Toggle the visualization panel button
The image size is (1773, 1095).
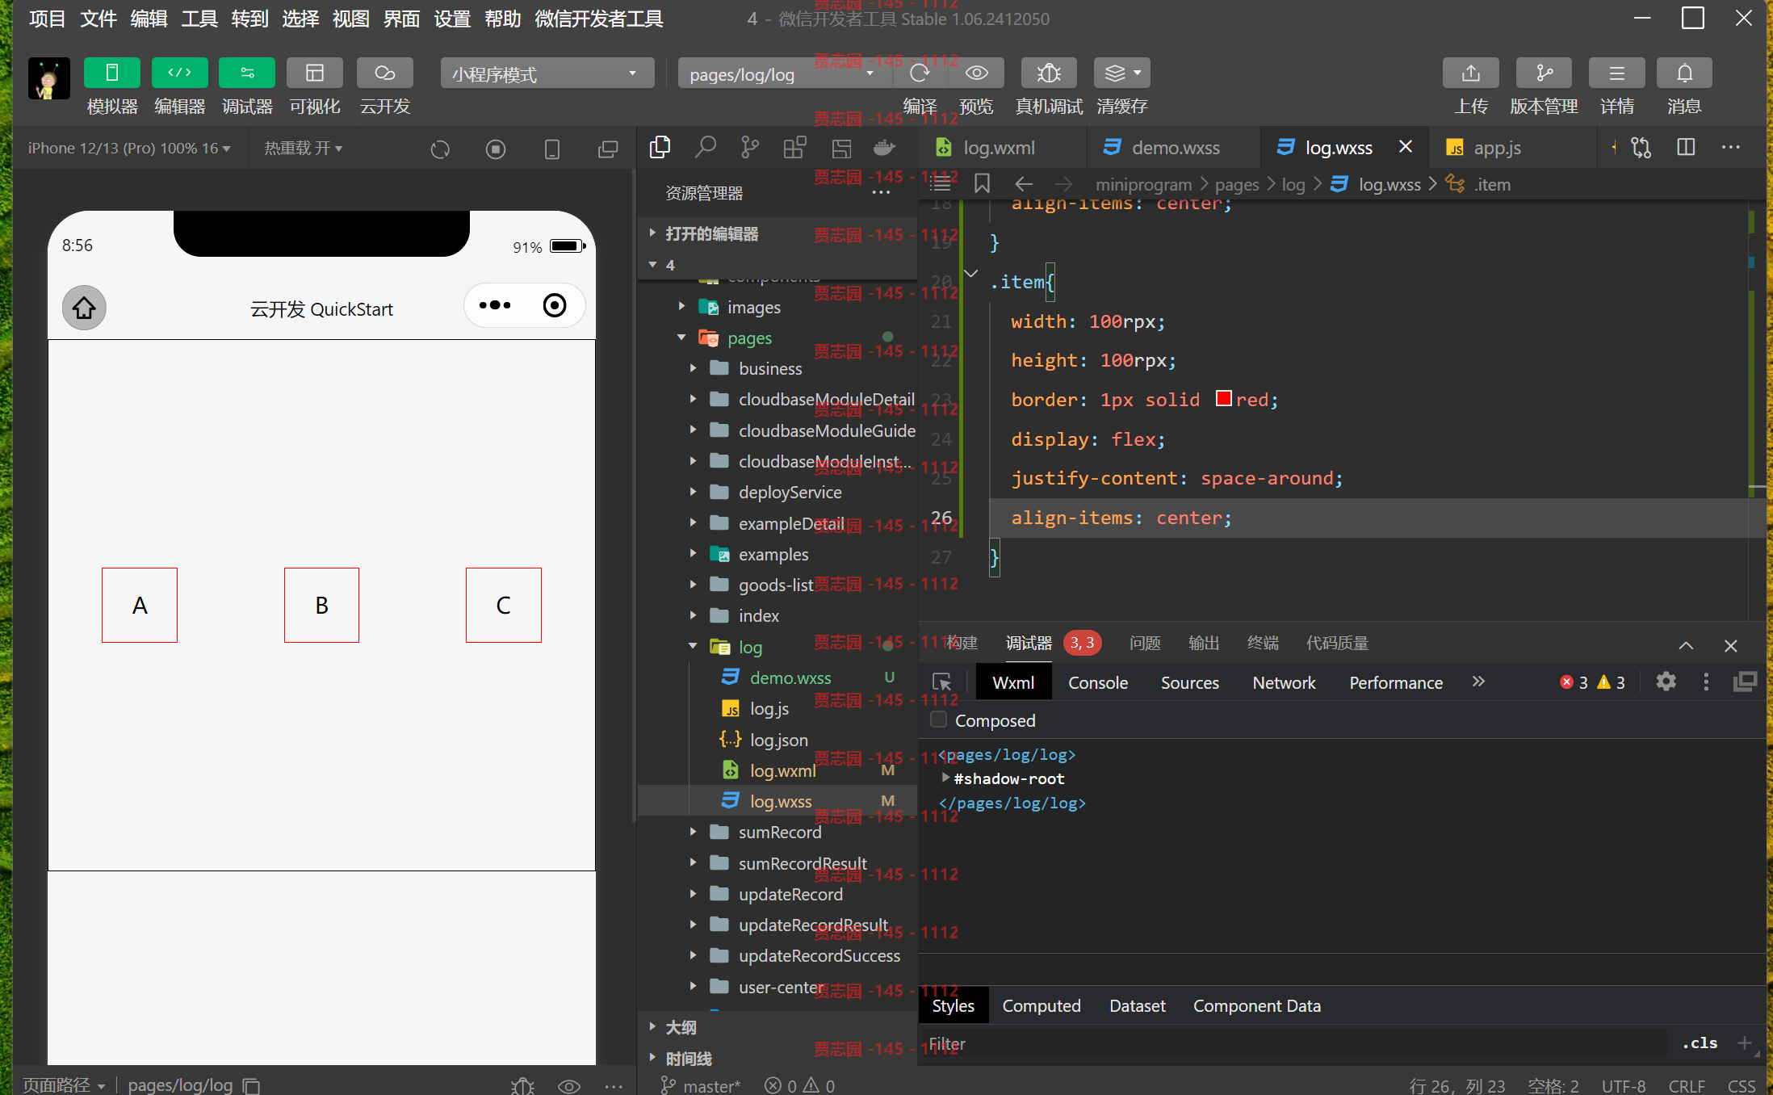tap(315, 73)
